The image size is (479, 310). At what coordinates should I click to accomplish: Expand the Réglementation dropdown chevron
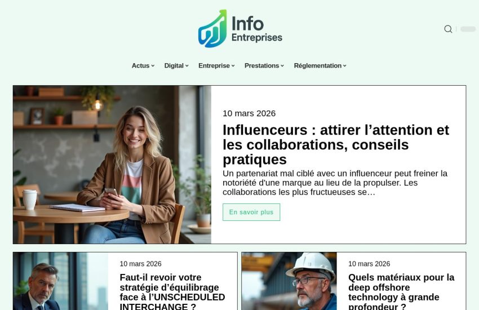coord(344,66)
